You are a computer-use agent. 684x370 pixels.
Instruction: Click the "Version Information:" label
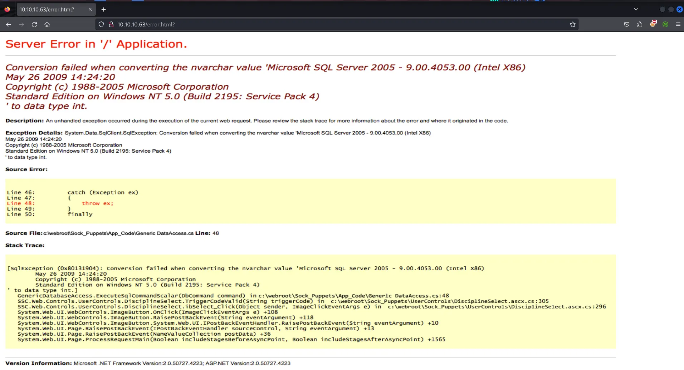39,363
